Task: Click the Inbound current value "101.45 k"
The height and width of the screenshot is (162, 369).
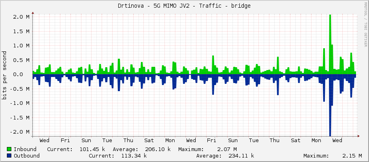Action: pyautogui.click(x=92, y=149)
